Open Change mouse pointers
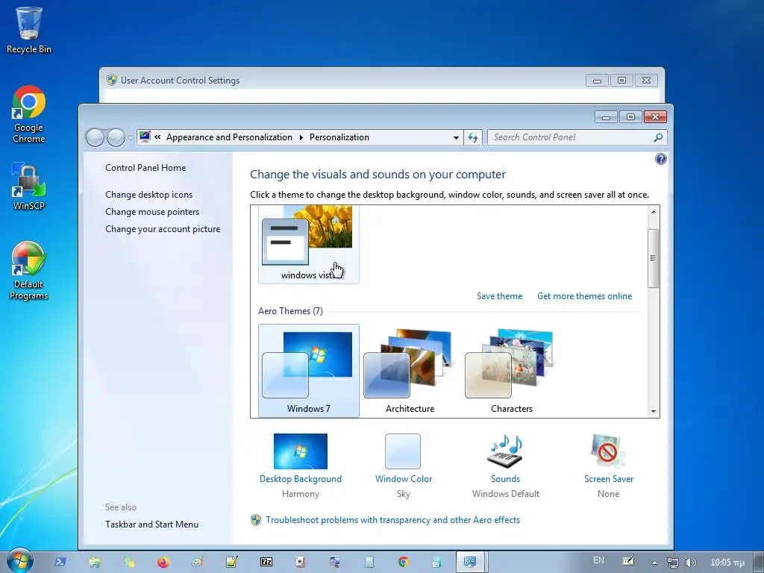Screen dimensions: 764x573 pos(152,211)
